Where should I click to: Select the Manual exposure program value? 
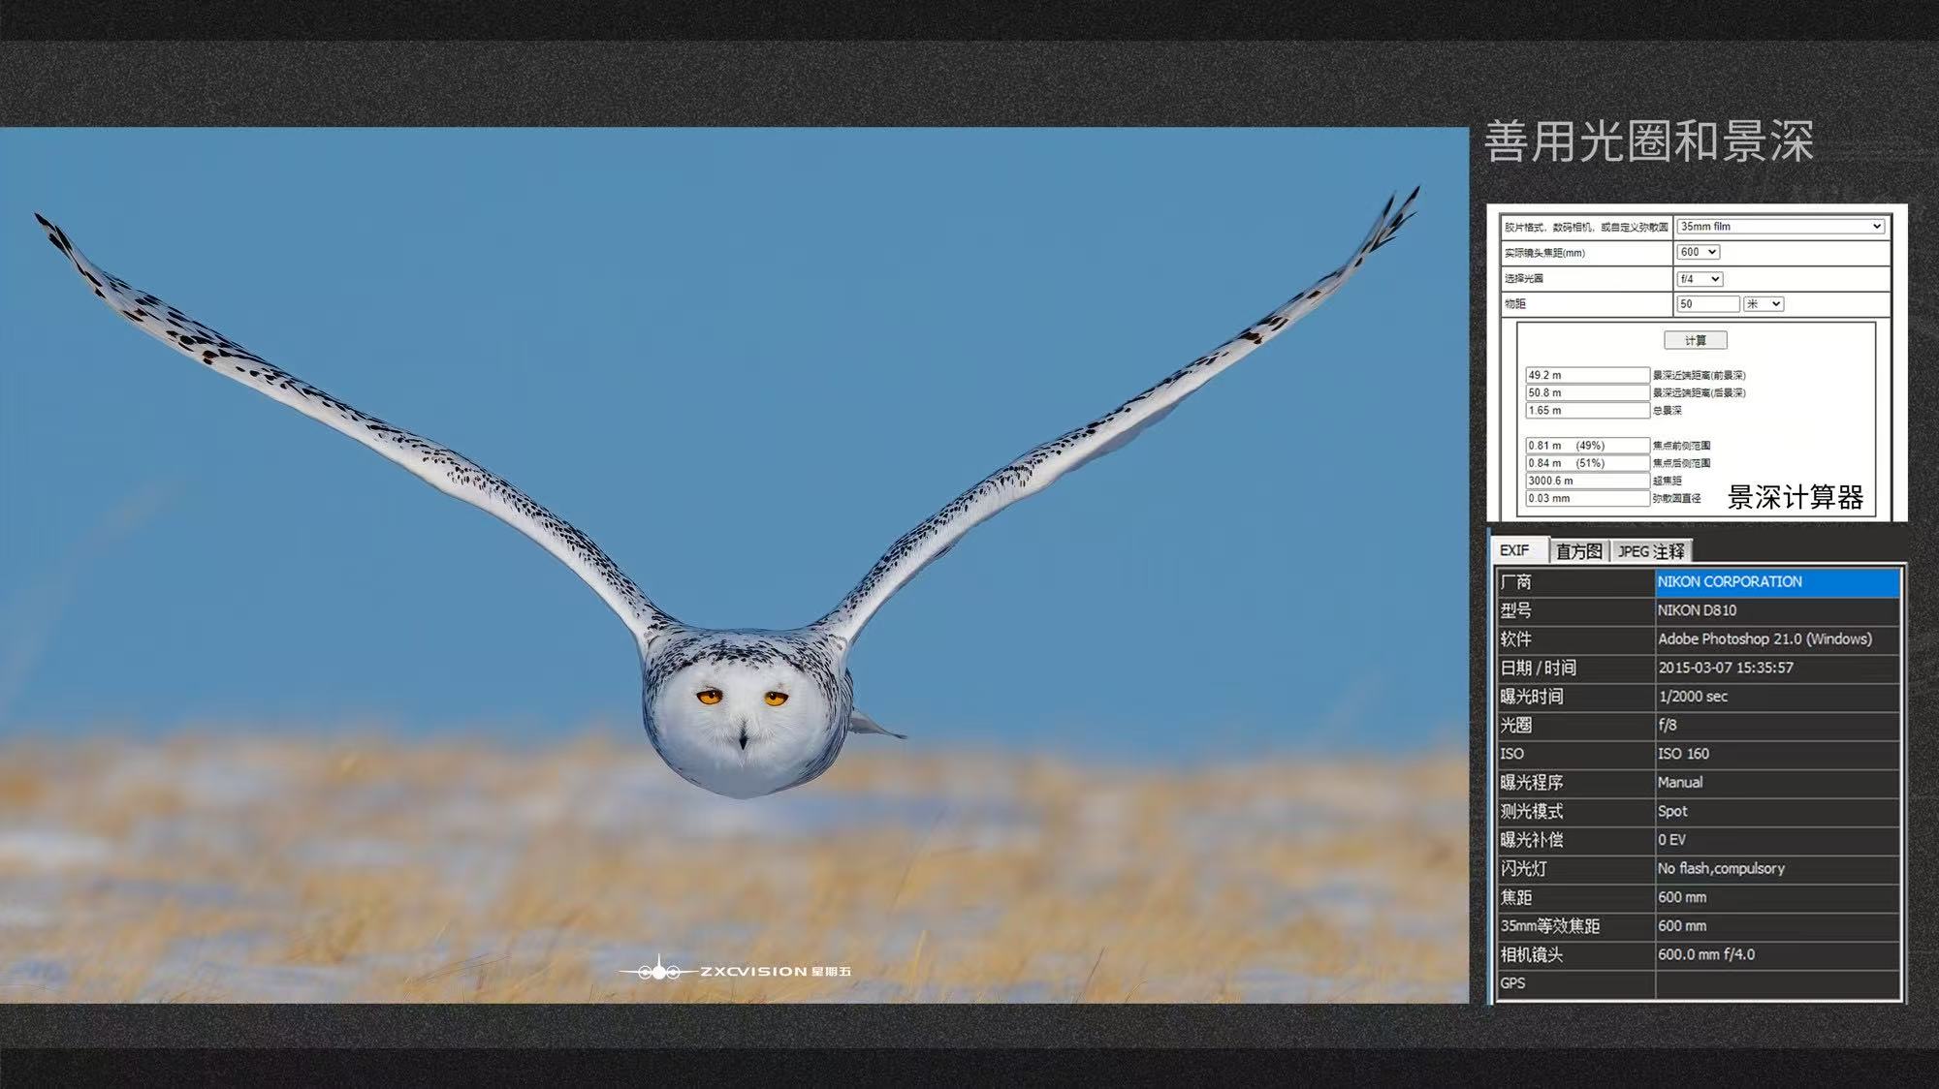1777,782
